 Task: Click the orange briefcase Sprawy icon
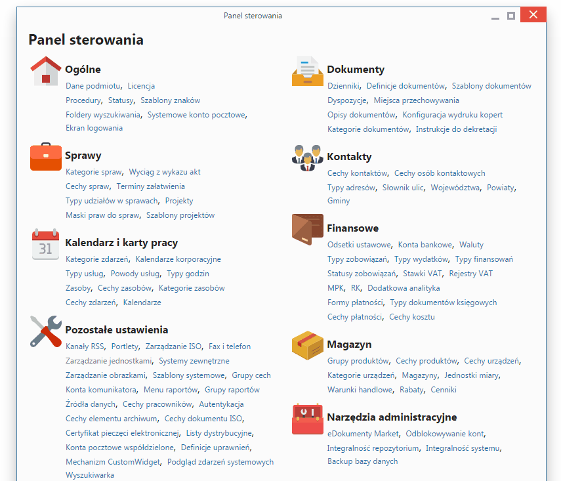(x=46, y=157)
